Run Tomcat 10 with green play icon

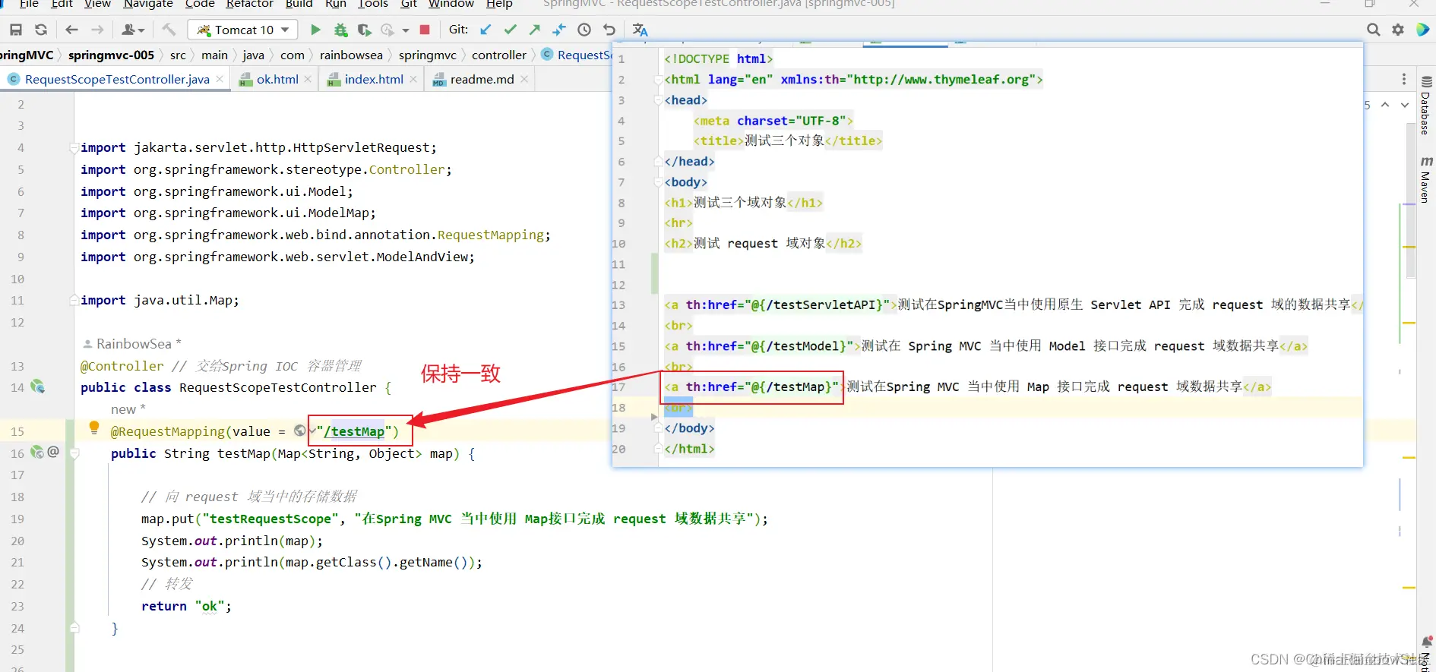pos(315,30)
